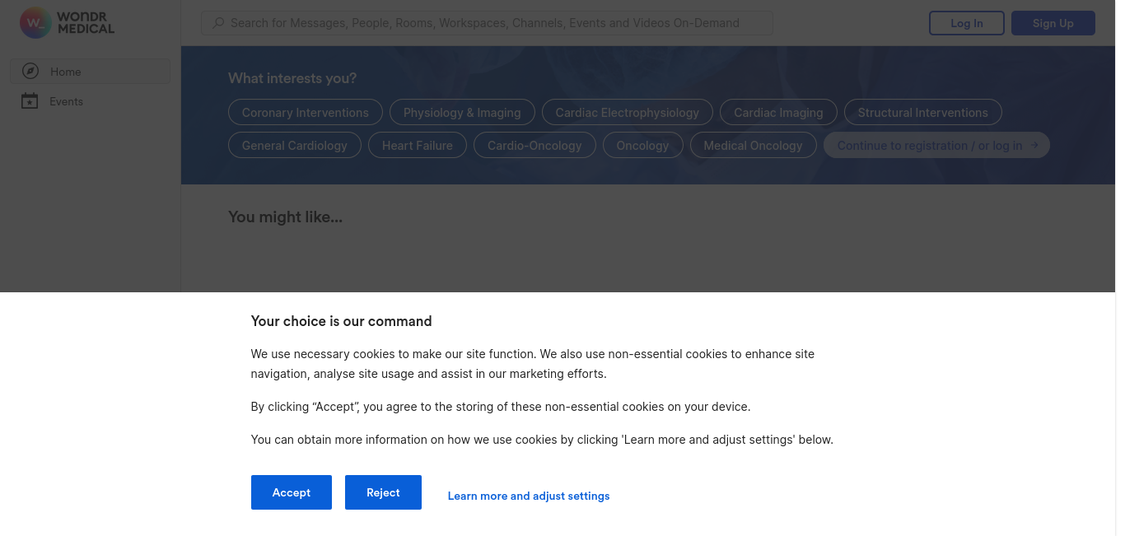Click the Events calendar icon
Screen dimensions: 1125x536
[30, 101]
